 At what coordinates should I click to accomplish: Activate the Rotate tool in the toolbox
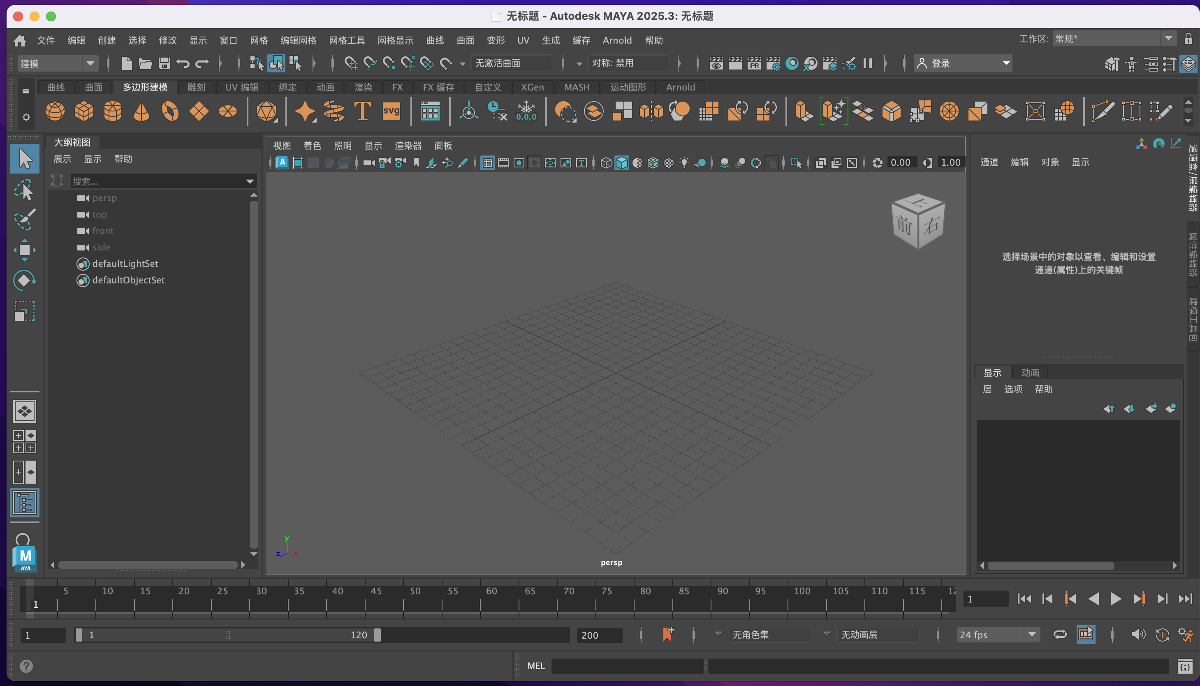tap(25, 281)
